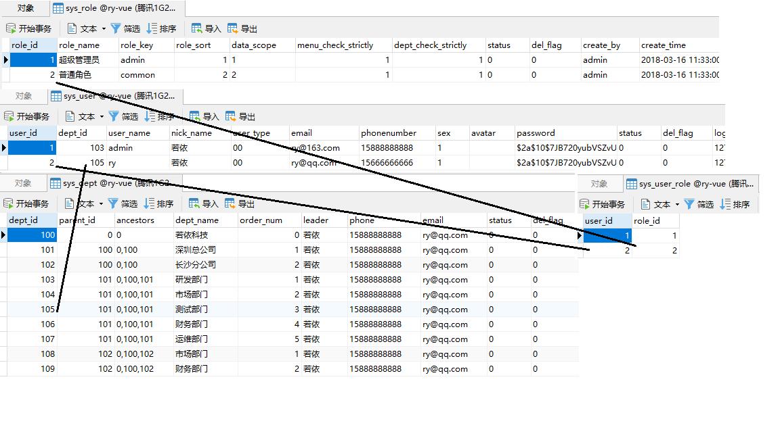Click the role_name column header
The width and height of the screenshot is (780, 438).
88,45
